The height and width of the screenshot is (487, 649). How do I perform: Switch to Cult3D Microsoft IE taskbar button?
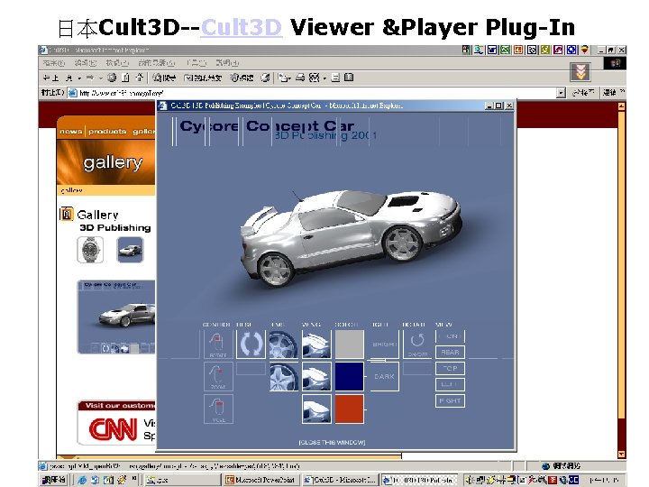click(340, 480)
